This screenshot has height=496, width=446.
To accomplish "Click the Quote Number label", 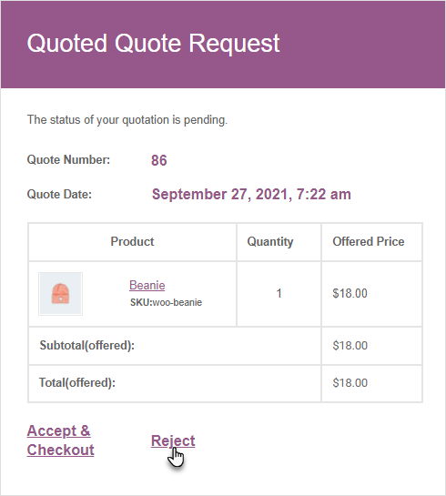I will coord(68,160).
